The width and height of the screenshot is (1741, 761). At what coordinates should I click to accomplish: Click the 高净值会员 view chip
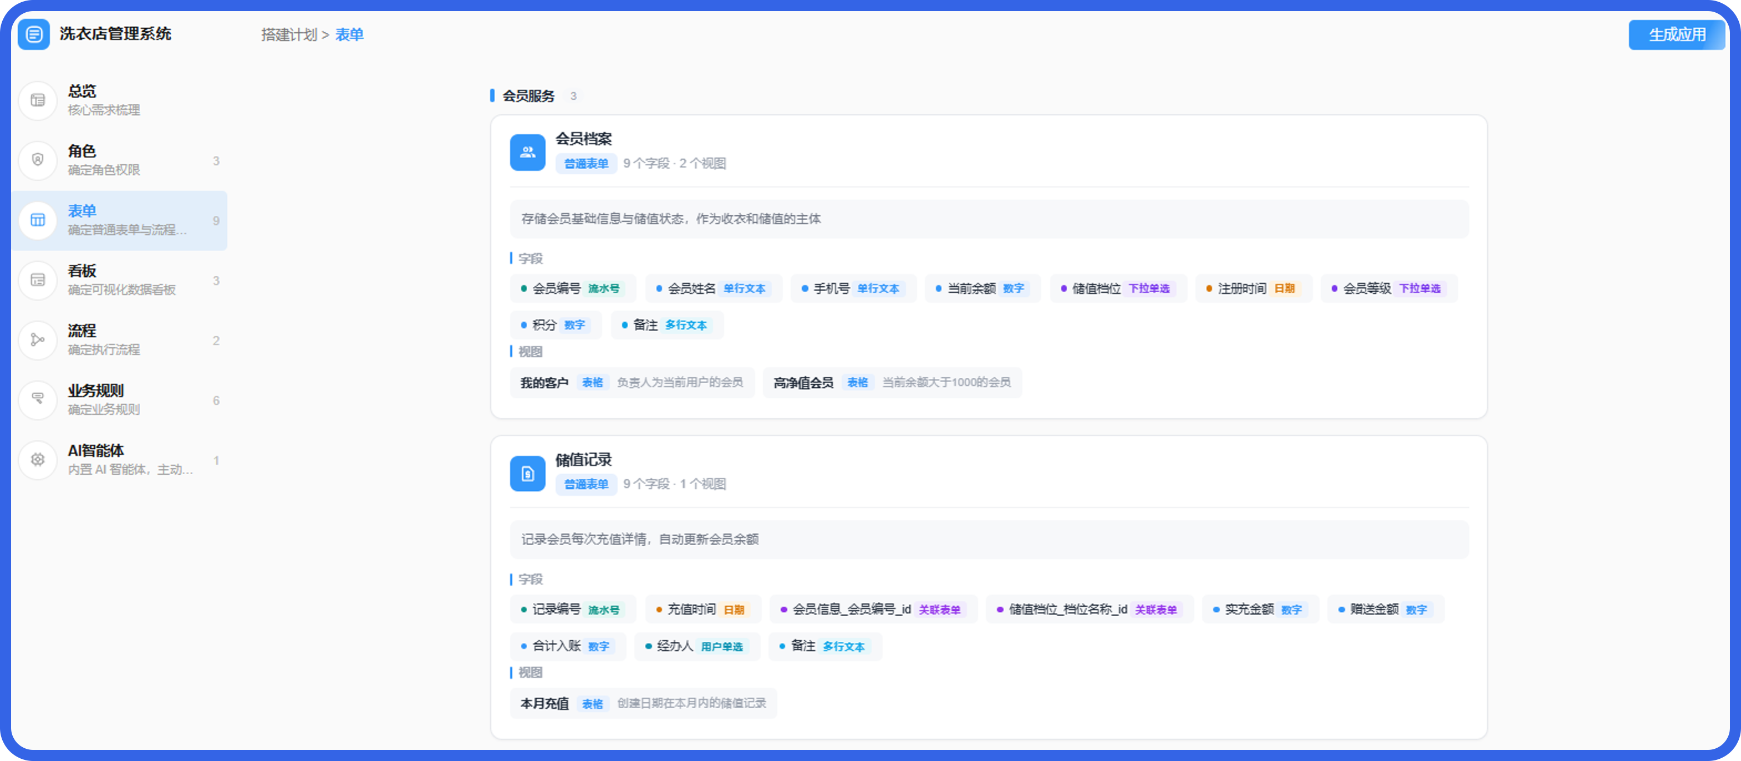(x=892, y=383)
